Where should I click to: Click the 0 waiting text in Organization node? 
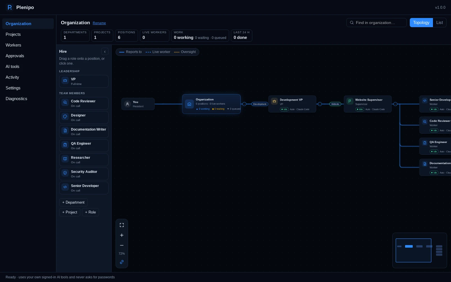click(218, 109)
